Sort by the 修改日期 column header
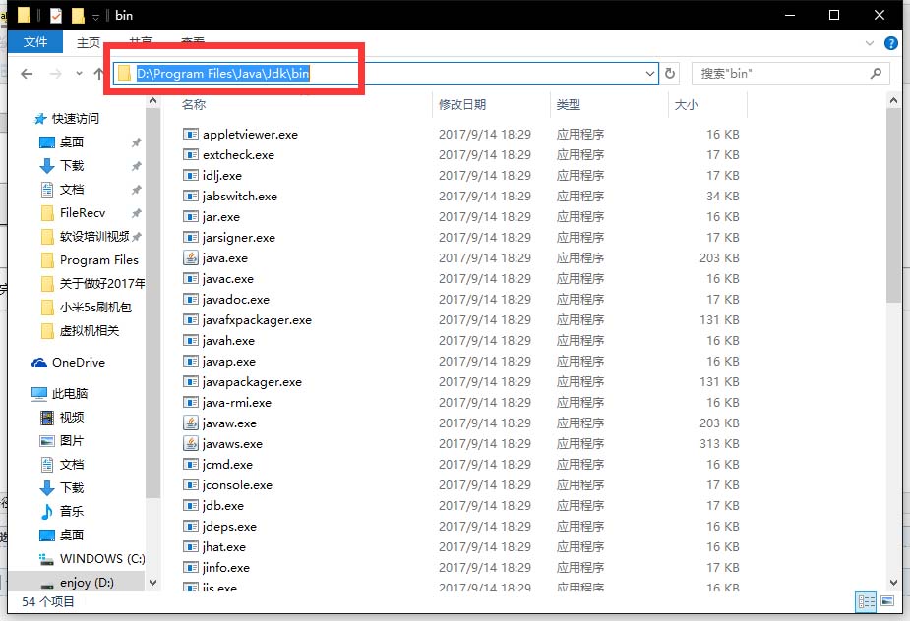 (x=462, y=104)
